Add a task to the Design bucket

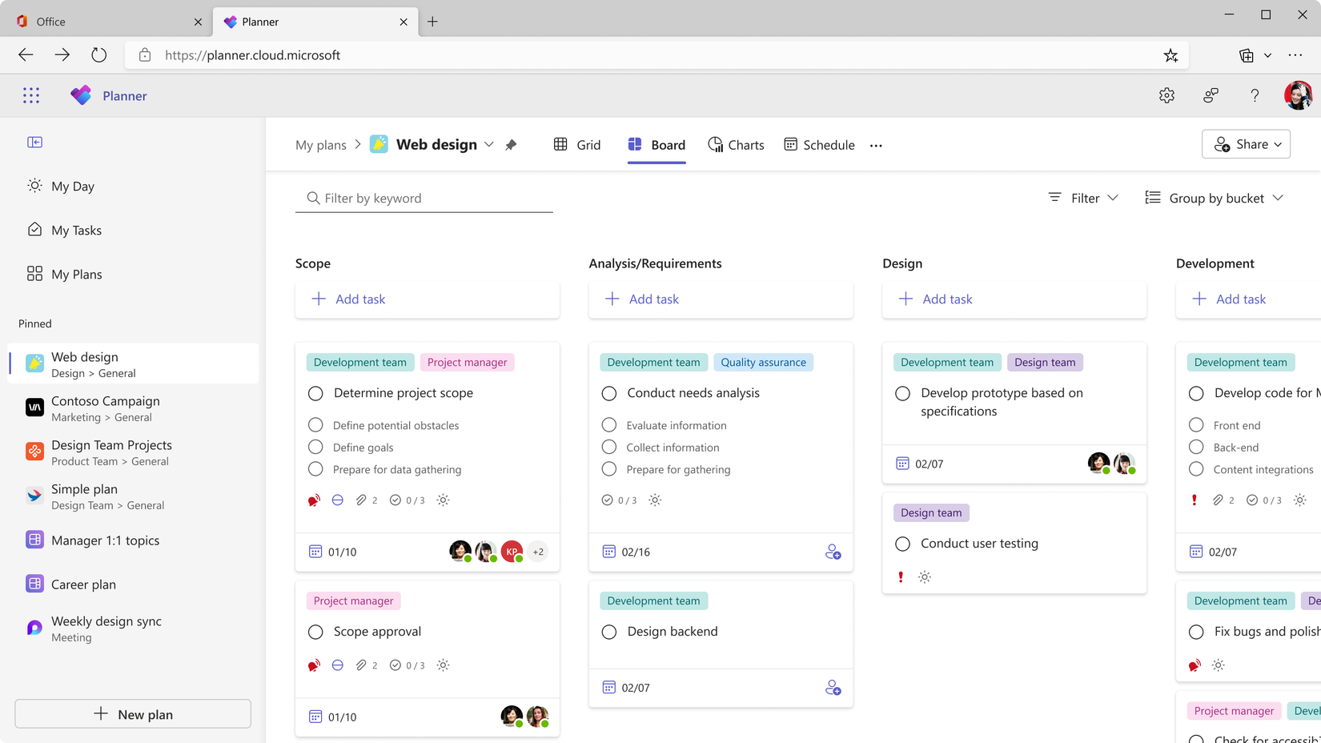coord(934,299)
